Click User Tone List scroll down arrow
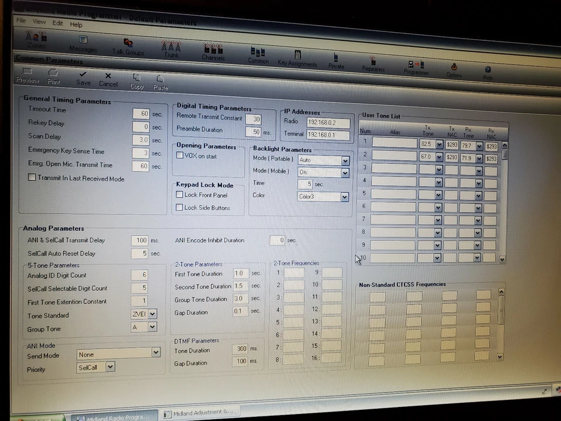Image resolution: width=561 pixels, height=421 pixels. [x=503, y=259]
